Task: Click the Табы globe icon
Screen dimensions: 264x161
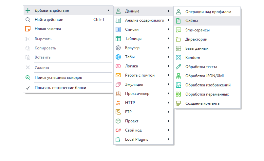Action: tap(118, 57)
